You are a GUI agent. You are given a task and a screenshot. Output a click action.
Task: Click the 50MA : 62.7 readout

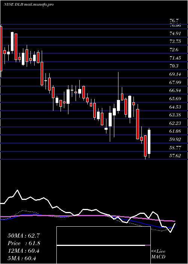tap(24, 236)
